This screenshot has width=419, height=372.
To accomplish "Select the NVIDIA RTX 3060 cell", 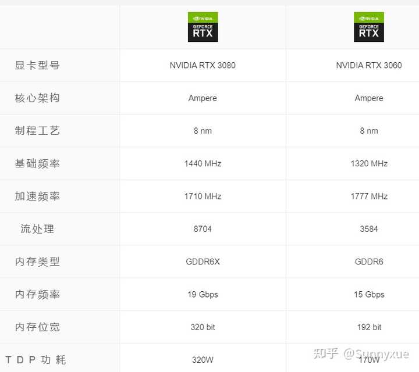I will (x=369, y=65).
